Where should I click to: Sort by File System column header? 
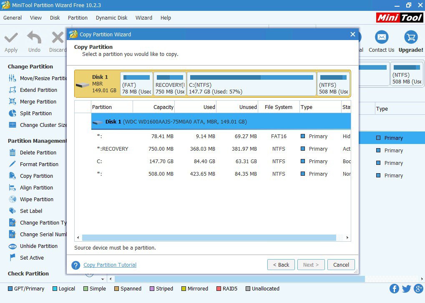(x=279, y=107)
